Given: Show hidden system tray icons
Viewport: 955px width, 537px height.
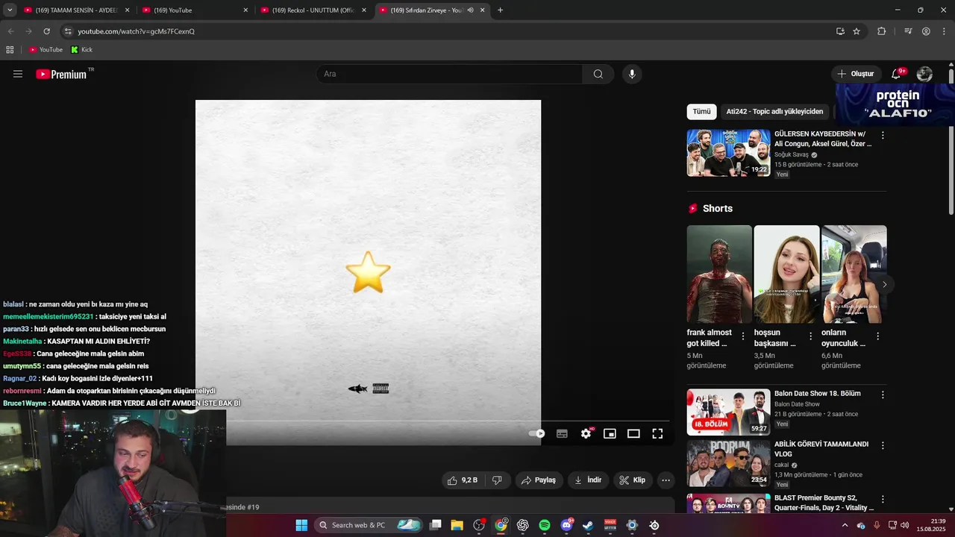Looking at the screenshot, I should (x=845, y=525).
